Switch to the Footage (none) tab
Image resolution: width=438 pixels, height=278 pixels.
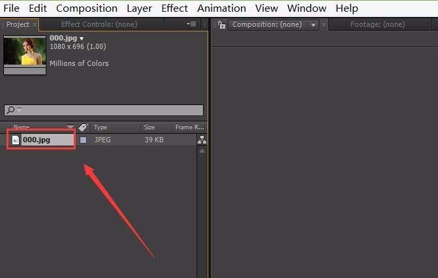click(x=377, y=24)
